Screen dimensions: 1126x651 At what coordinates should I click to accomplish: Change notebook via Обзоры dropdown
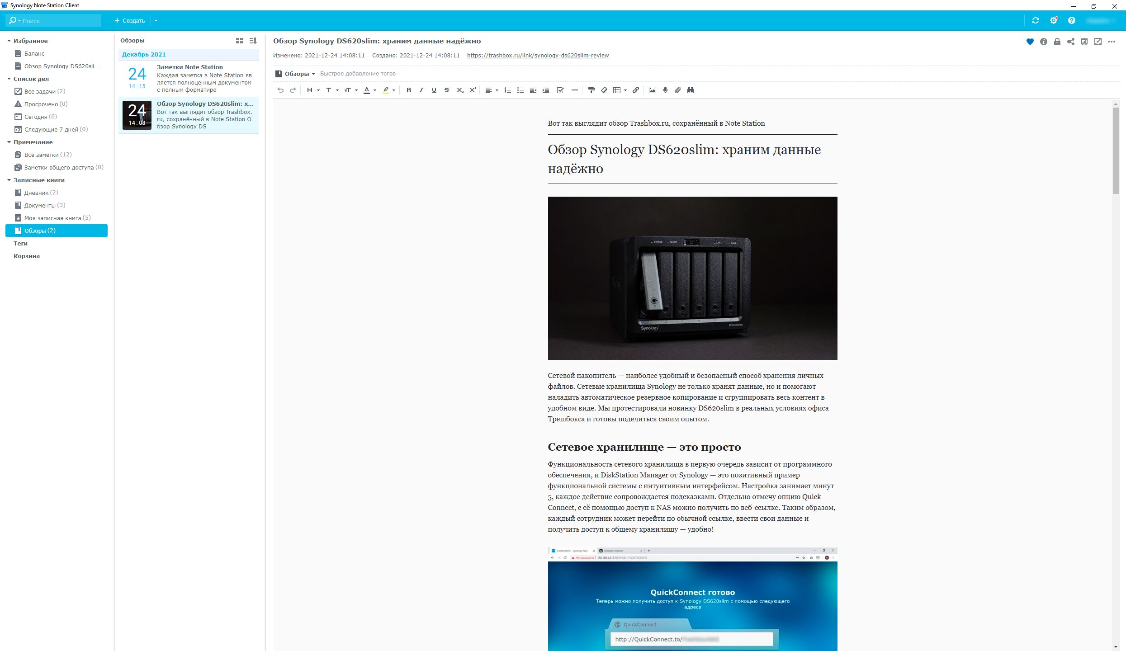[x=295, y=74]
